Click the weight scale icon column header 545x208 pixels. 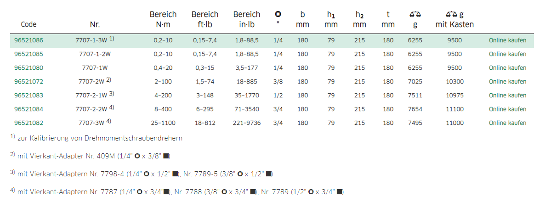(x=415, y=19)
